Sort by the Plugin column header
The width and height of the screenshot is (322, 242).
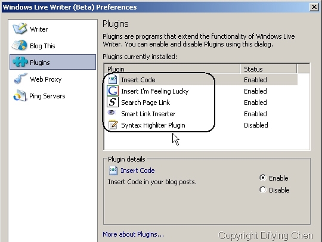(x=172, y=69)
